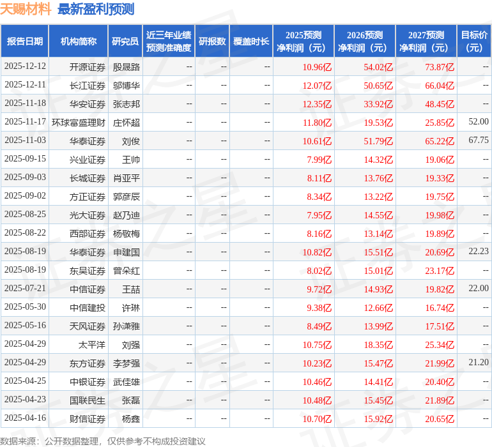This screenshot has width=492, height=447.
Task: Click analyst name 邬博华
Action: pos(126,85)
